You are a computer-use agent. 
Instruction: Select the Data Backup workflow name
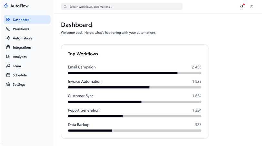click(79, 125)
